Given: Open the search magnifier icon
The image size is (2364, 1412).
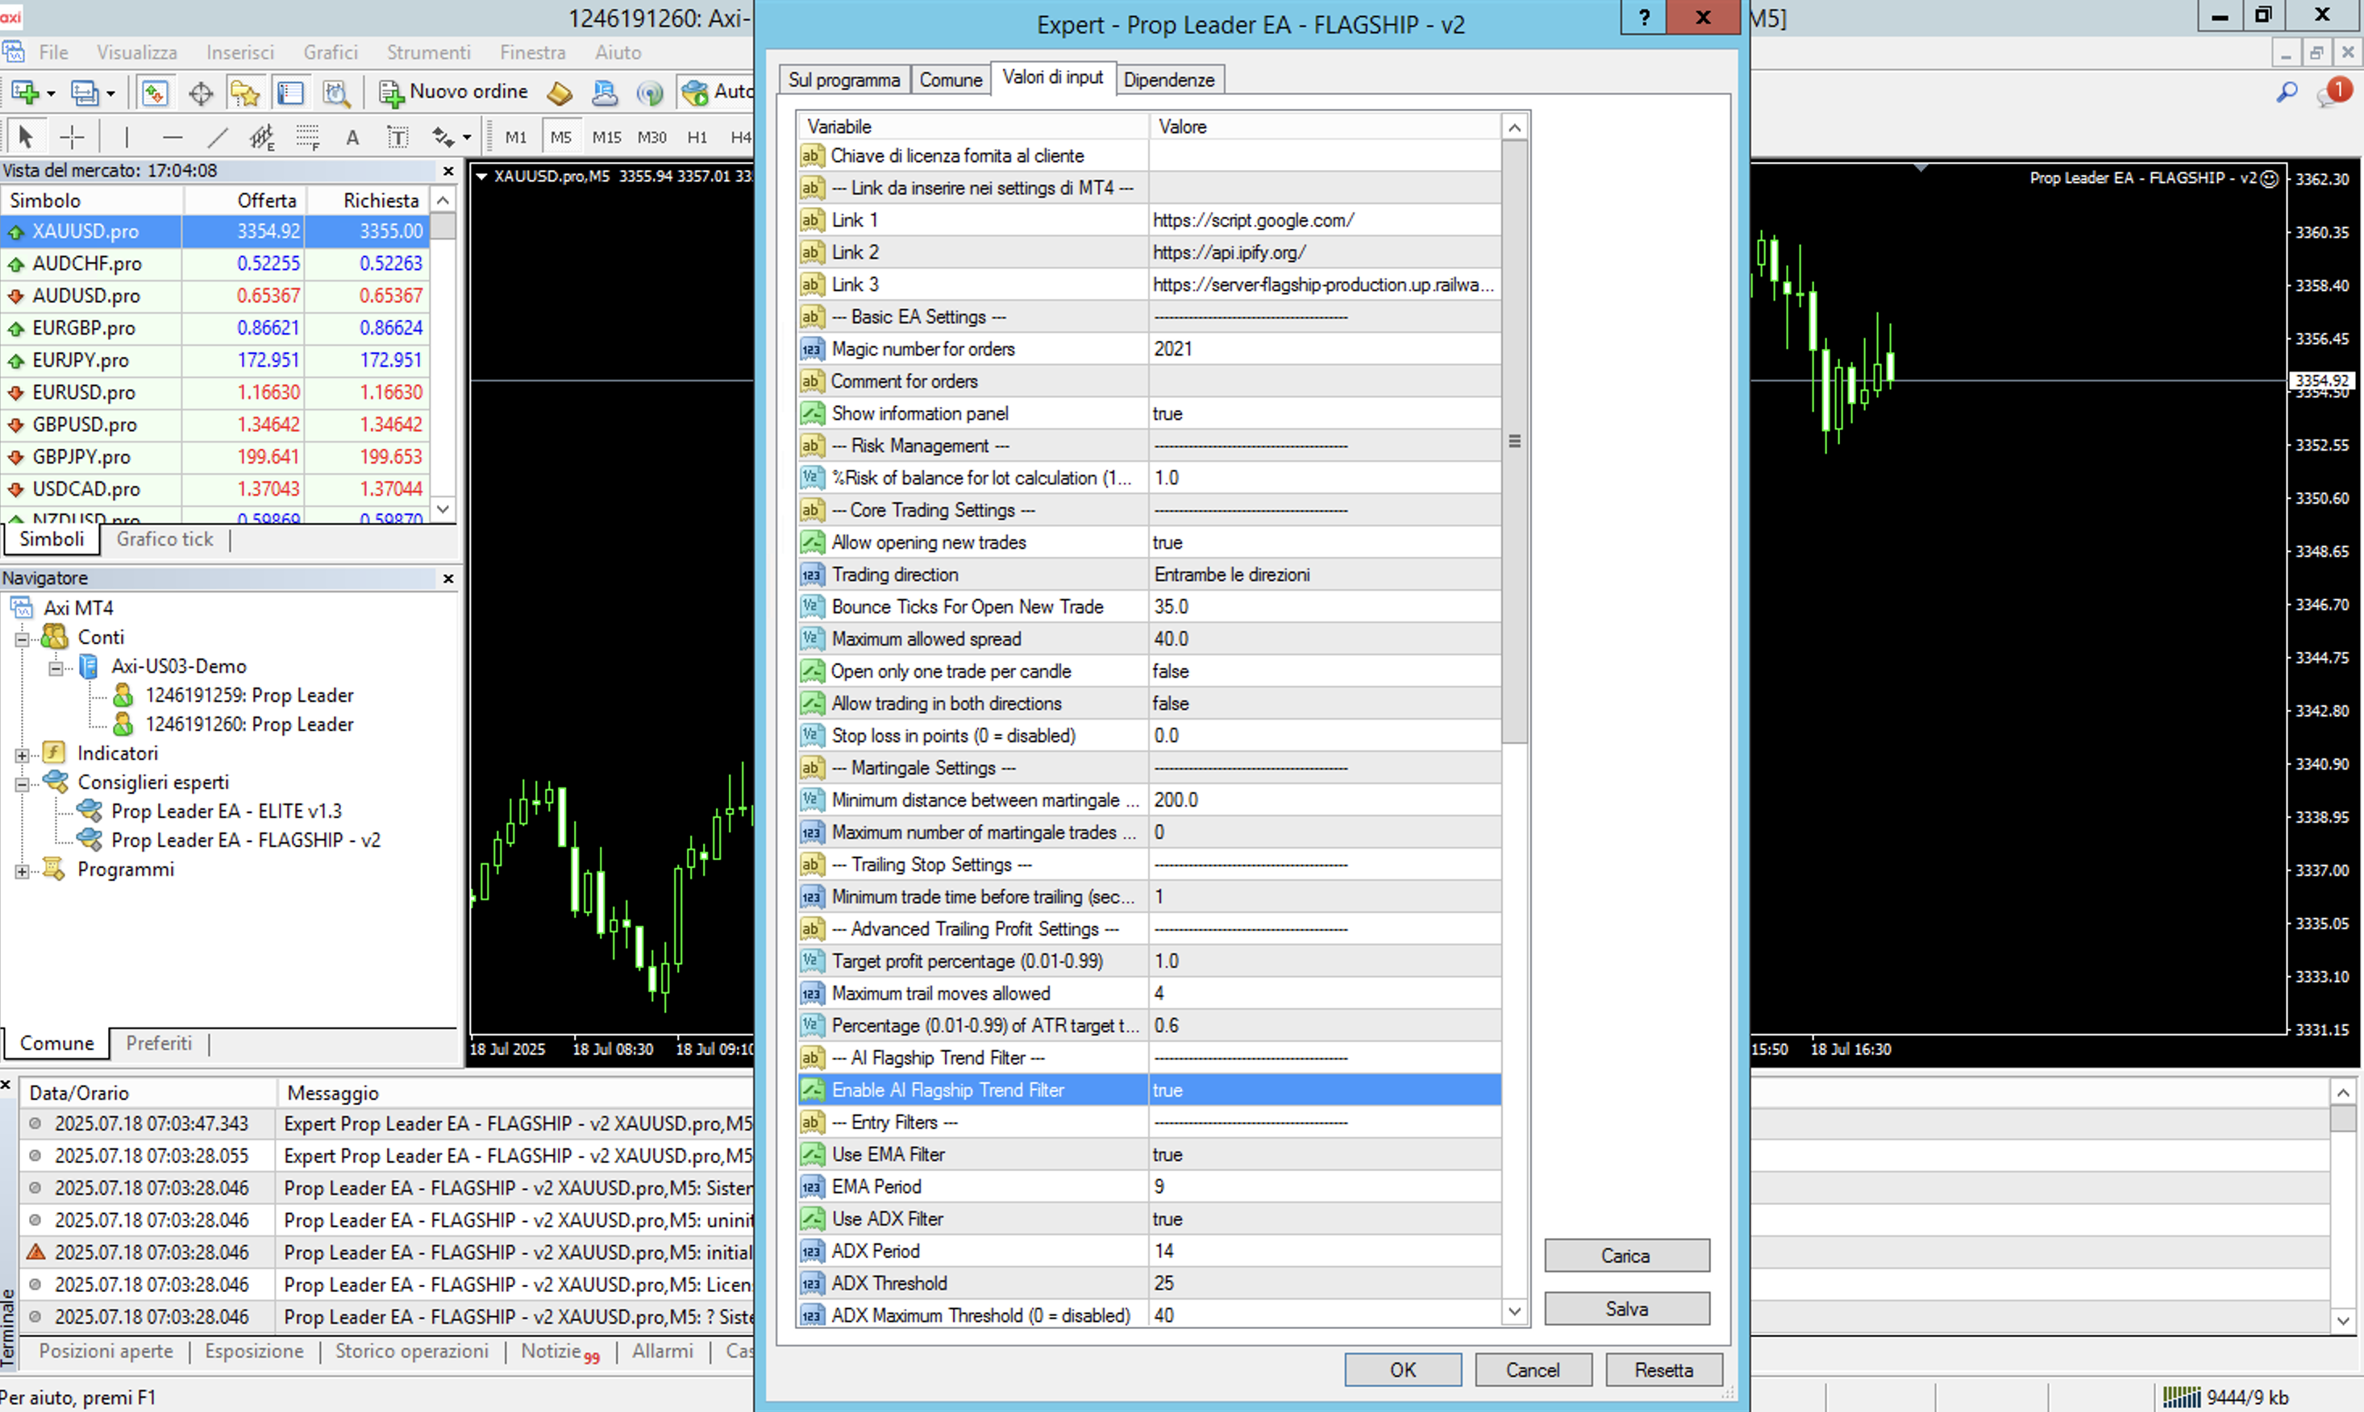Looking at the screenshot, I should pos(2286,93).
